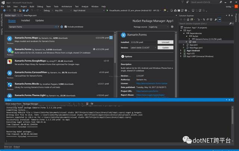The height and width of the screenshot is (151, 239).
Task: Open the App1.Android startup project dropdown
Action: tap(89, 10)
